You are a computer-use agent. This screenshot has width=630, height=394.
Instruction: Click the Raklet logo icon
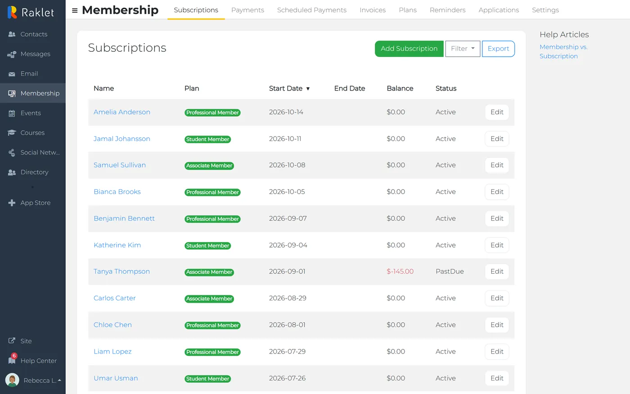(12, 12)
